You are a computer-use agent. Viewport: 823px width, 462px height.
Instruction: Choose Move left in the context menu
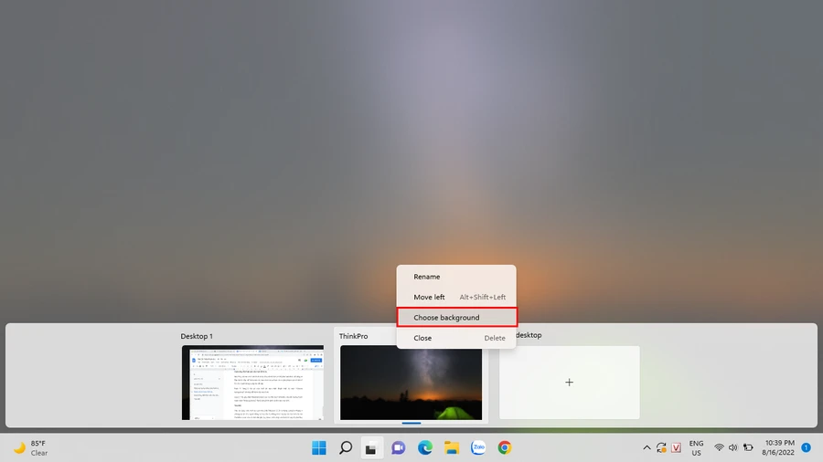(456, 297)
